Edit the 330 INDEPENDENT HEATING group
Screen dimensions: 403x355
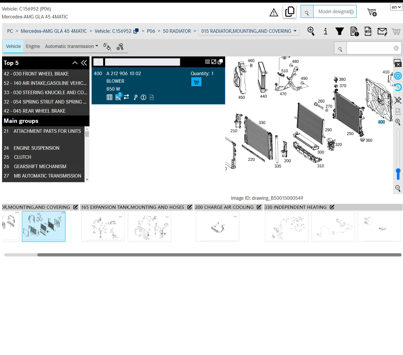tap(332, 207)
